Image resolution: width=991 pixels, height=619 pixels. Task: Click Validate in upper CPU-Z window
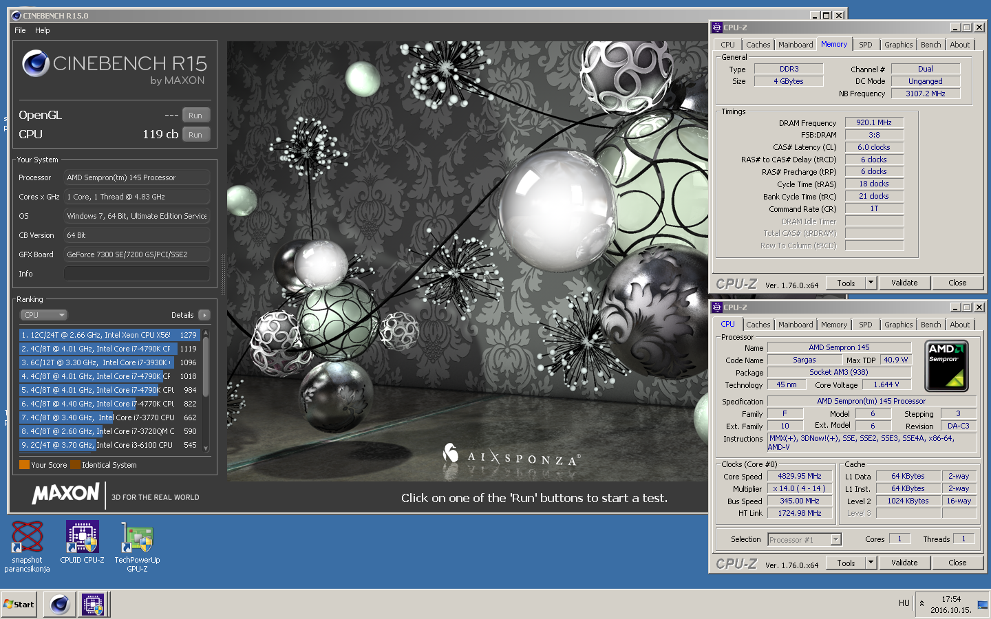coord(904,283)
